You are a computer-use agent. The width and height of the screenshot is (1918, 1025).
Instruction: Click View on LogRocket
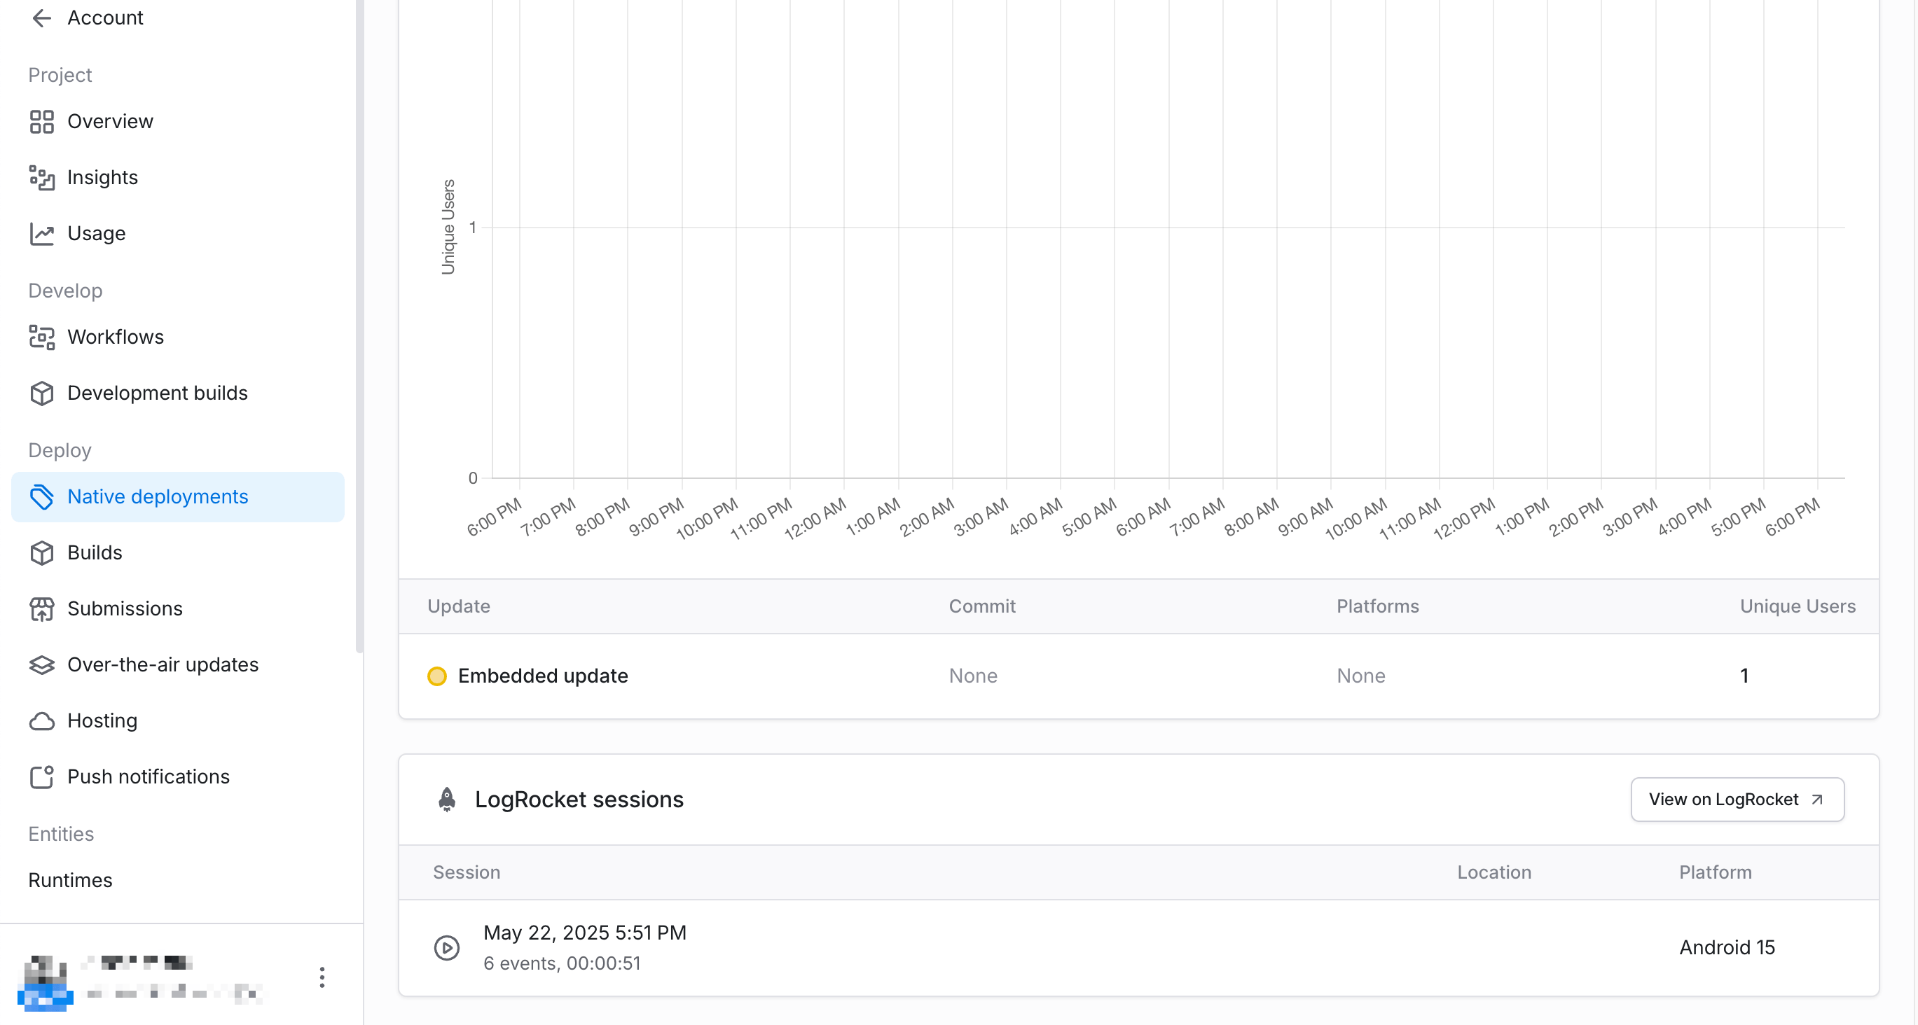[x=1737, y=799]
